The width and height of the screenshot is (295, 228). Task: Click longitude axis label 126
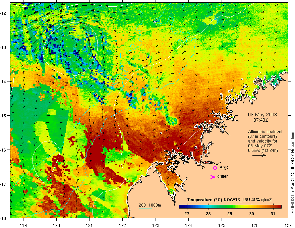click(x=255, y=225)
